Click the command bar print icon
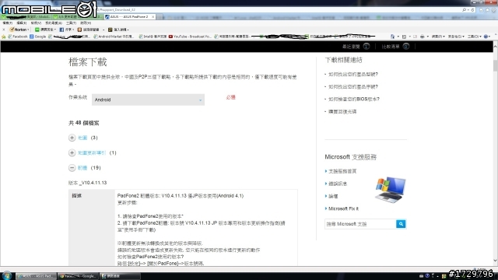Image resolution: width=498 pixels, height=280 pixels. pos(422,37)
